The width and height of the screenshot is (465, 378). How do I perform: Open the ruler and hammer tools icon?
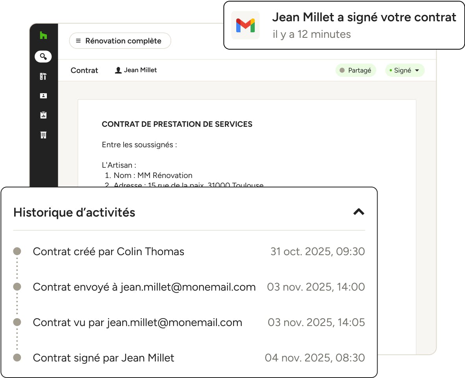pos(43,76)
